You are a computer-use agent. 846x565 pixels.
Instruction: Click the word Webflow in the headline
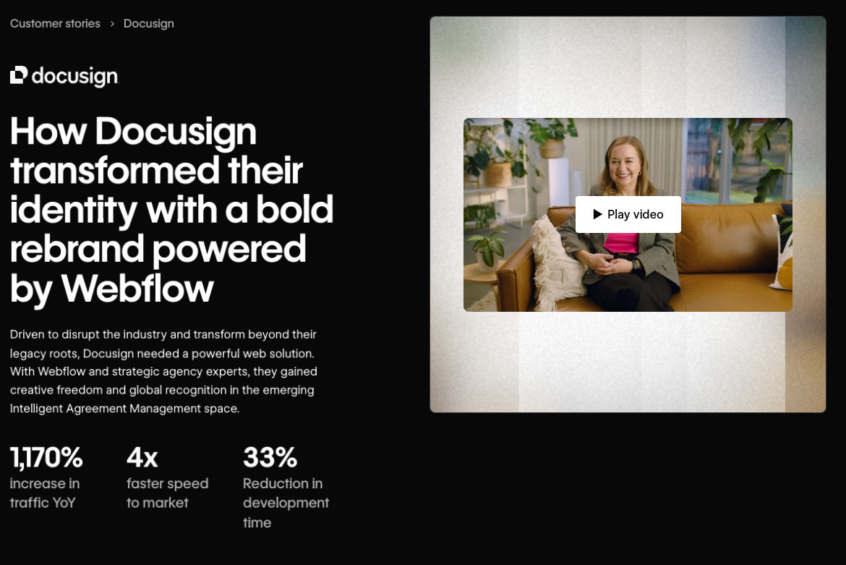click(137, 289)
